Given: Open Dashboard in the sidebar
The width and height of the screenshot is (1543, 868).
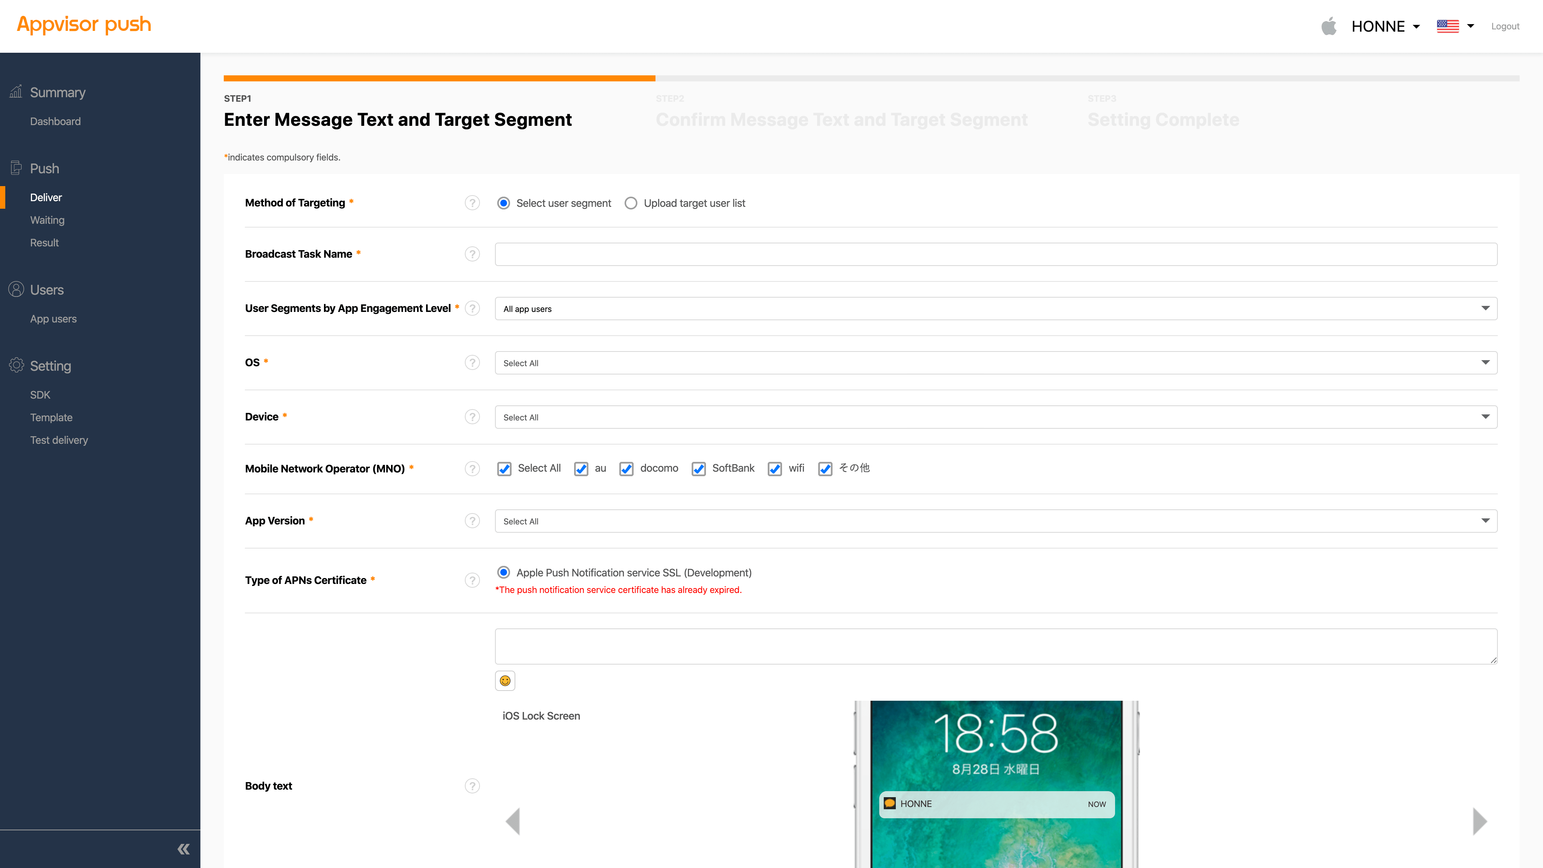Looking at the screenshot, I should pos(55,121).
